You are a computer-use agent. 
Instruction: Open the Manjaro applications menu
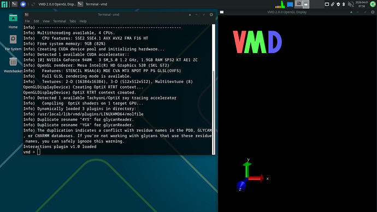(4, 4)
